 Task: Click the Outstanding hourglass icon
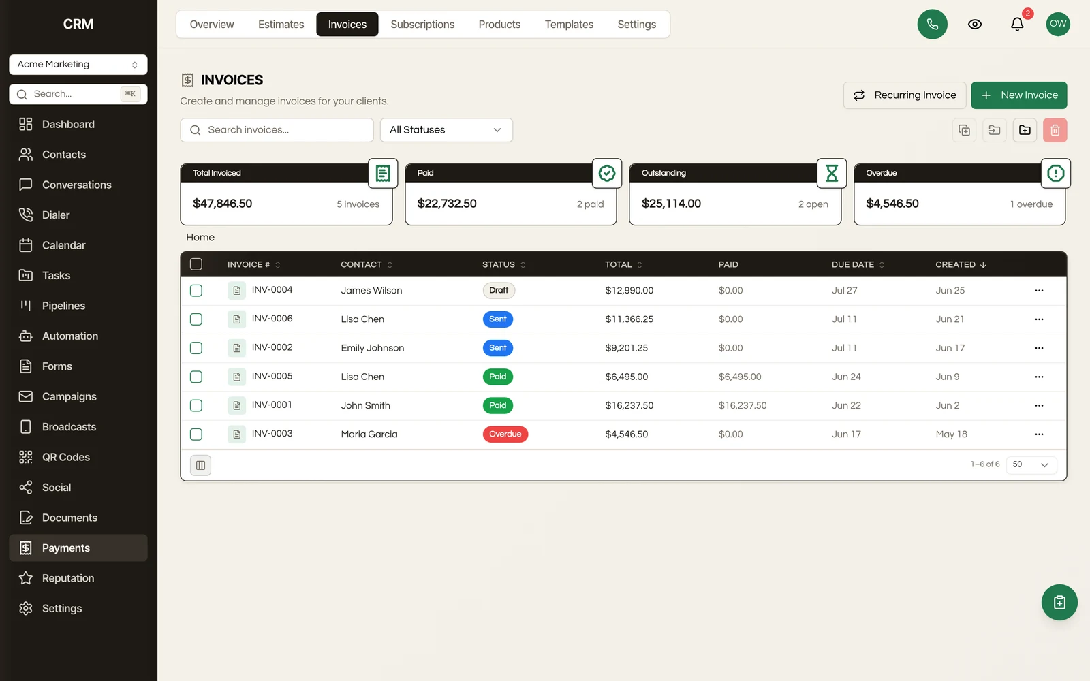(x=832, y=173)
